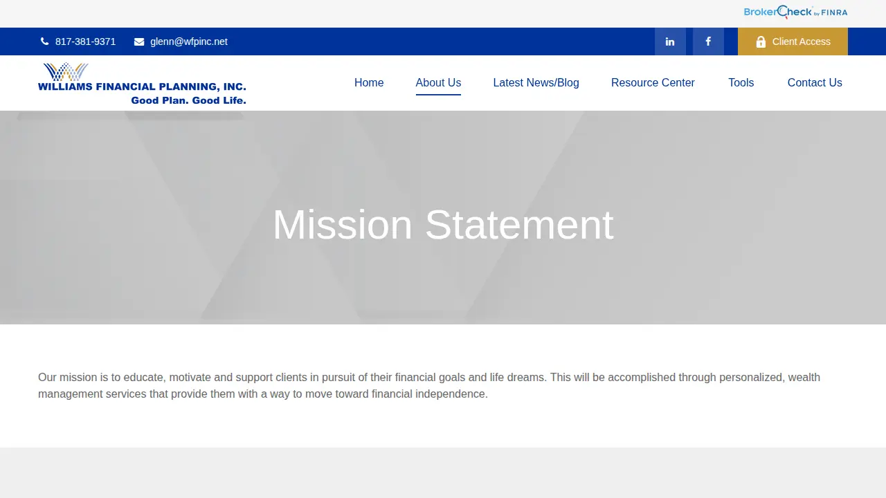Screen dimensions: 886x498
Task: Call the 817-381-9371 phone link
Action: tap(85, 41)
